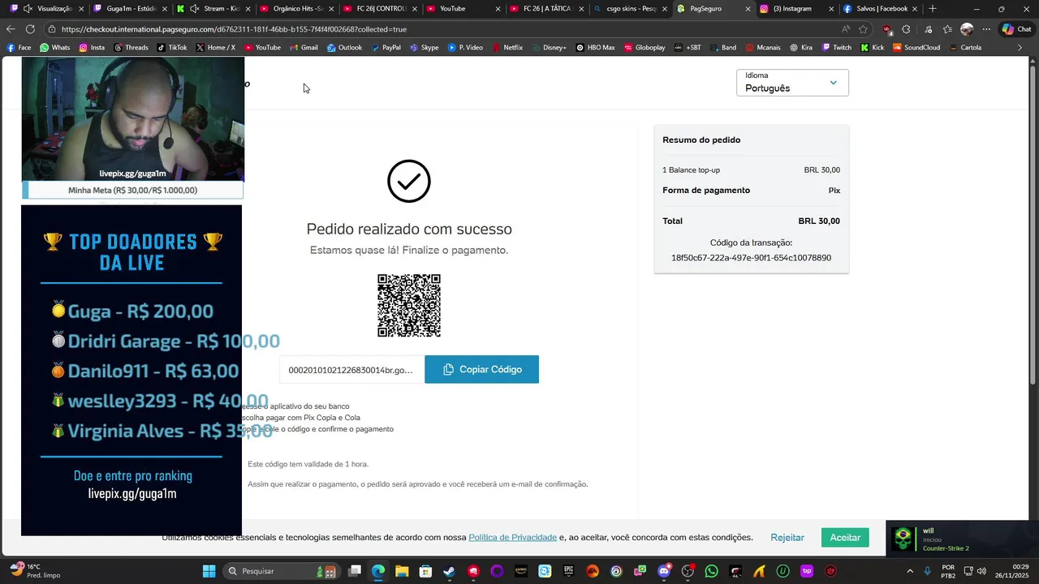
Task: Open WhatsApp from the taskbar
Action: [x=712, y=571]
